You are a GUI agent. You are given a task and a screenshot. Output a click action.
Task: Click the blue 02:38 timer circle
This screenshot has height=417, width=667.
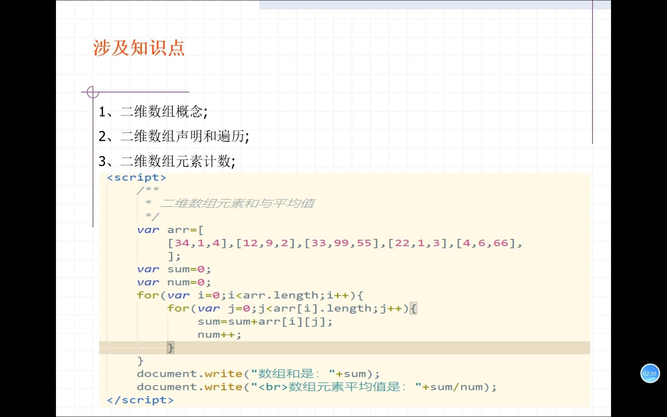pyautogui.click(x=650, y=373)
